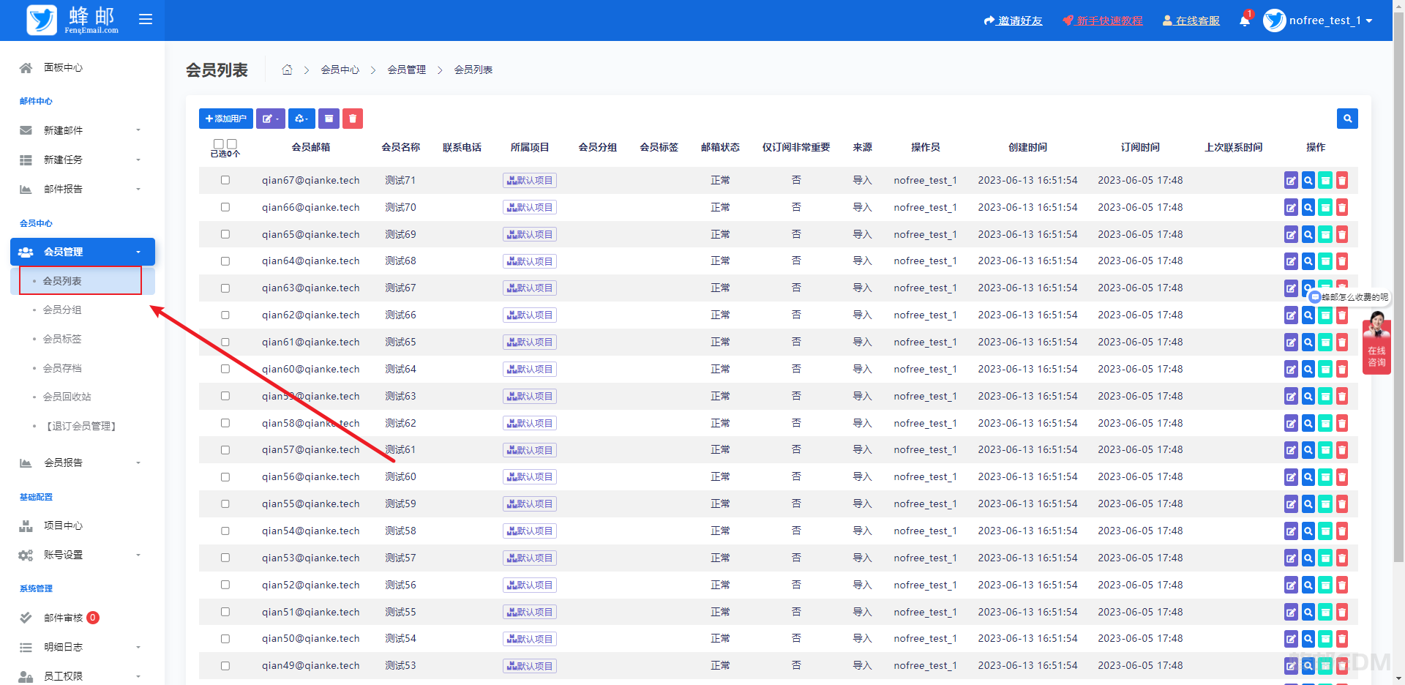Check the box for qian65@qianke.tech
The height and width of the screenshot is (685, 1405).
(x=225, y=234)
